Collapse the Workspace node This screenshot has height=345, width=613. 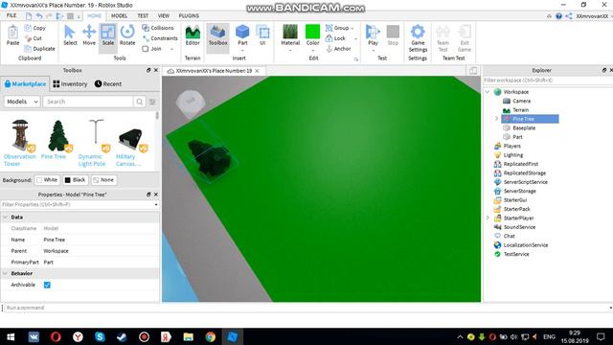click(488, 92)
